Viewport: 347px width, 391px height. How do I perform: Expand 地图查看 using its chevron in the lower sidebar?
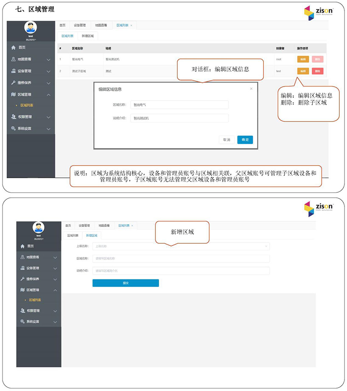pyautogui.click(x=55, y=257)
